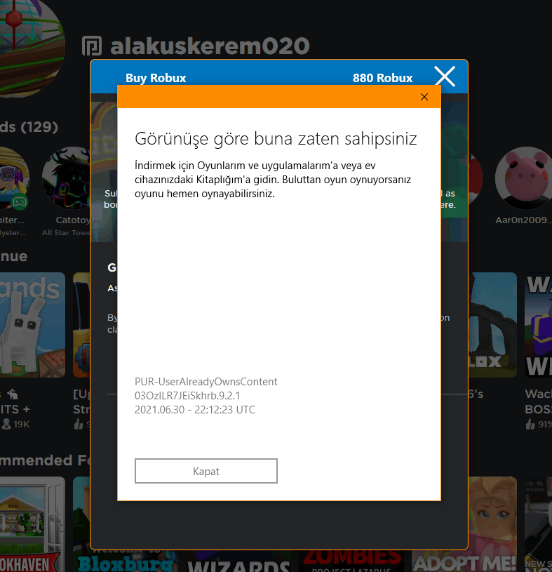Select the error code PUR-UserAlreadyOwnsContent text

coord(206,382)
